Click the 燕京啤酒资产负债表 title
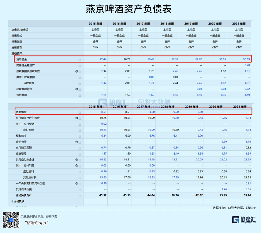 click(x=129, y=9)
